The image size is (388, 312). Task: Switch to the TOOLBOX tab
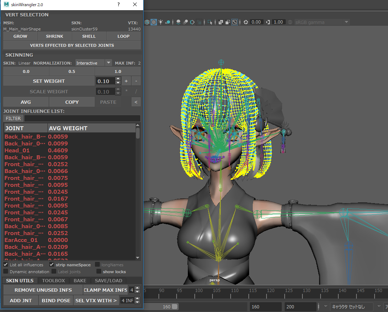point(53,280)
